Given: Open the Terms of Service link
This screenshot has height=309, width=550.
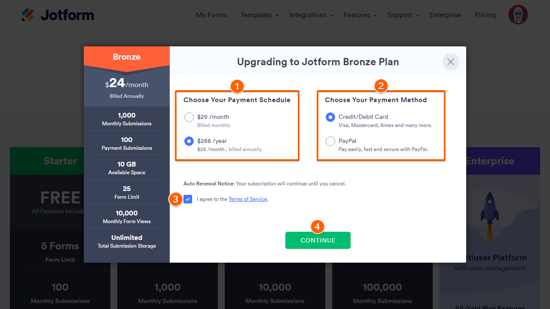Looking at the screenshot, I should tap(248, 199).
